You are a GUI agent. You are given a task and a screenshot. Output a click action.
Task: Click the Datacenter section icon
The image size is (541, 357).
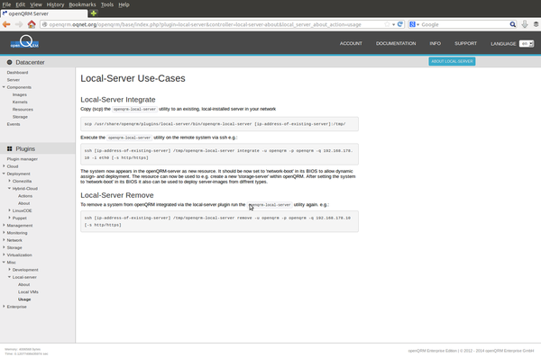click(9, 62)
